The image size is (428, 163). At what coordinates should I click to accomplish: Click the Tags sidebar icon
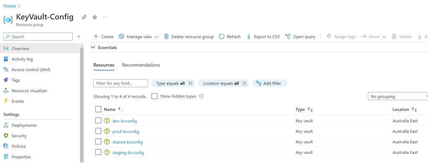(6, 80)
